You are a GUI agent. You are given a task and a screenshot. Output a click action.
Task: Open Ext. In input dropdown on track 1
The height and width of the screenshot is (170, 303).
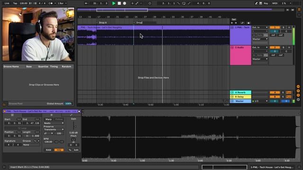[260, 27]
